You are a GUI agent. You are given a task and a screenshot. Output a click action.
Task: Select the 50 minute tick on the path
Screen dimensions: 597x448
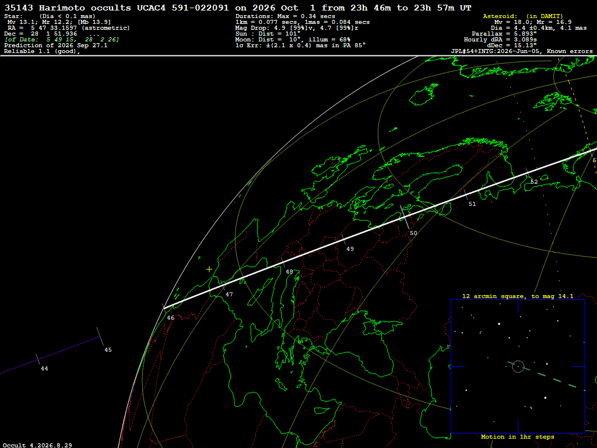(405, 217)
